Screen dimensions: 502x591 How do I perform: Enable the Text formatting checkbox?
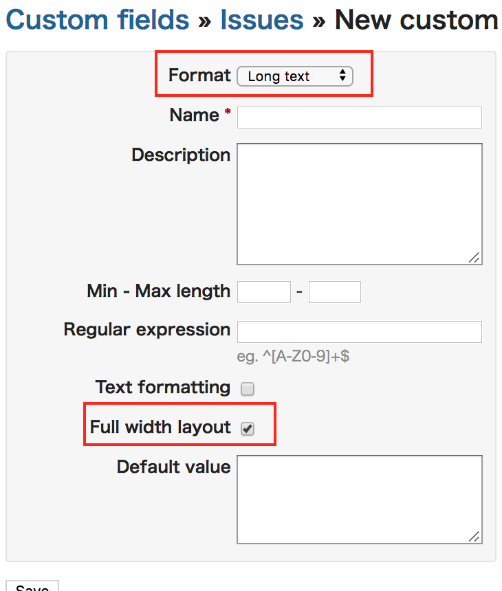(248, 388)
